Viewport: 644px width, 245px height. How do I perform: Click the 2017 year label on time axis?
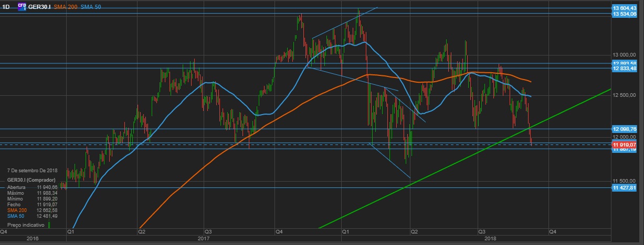coord(203,238)
